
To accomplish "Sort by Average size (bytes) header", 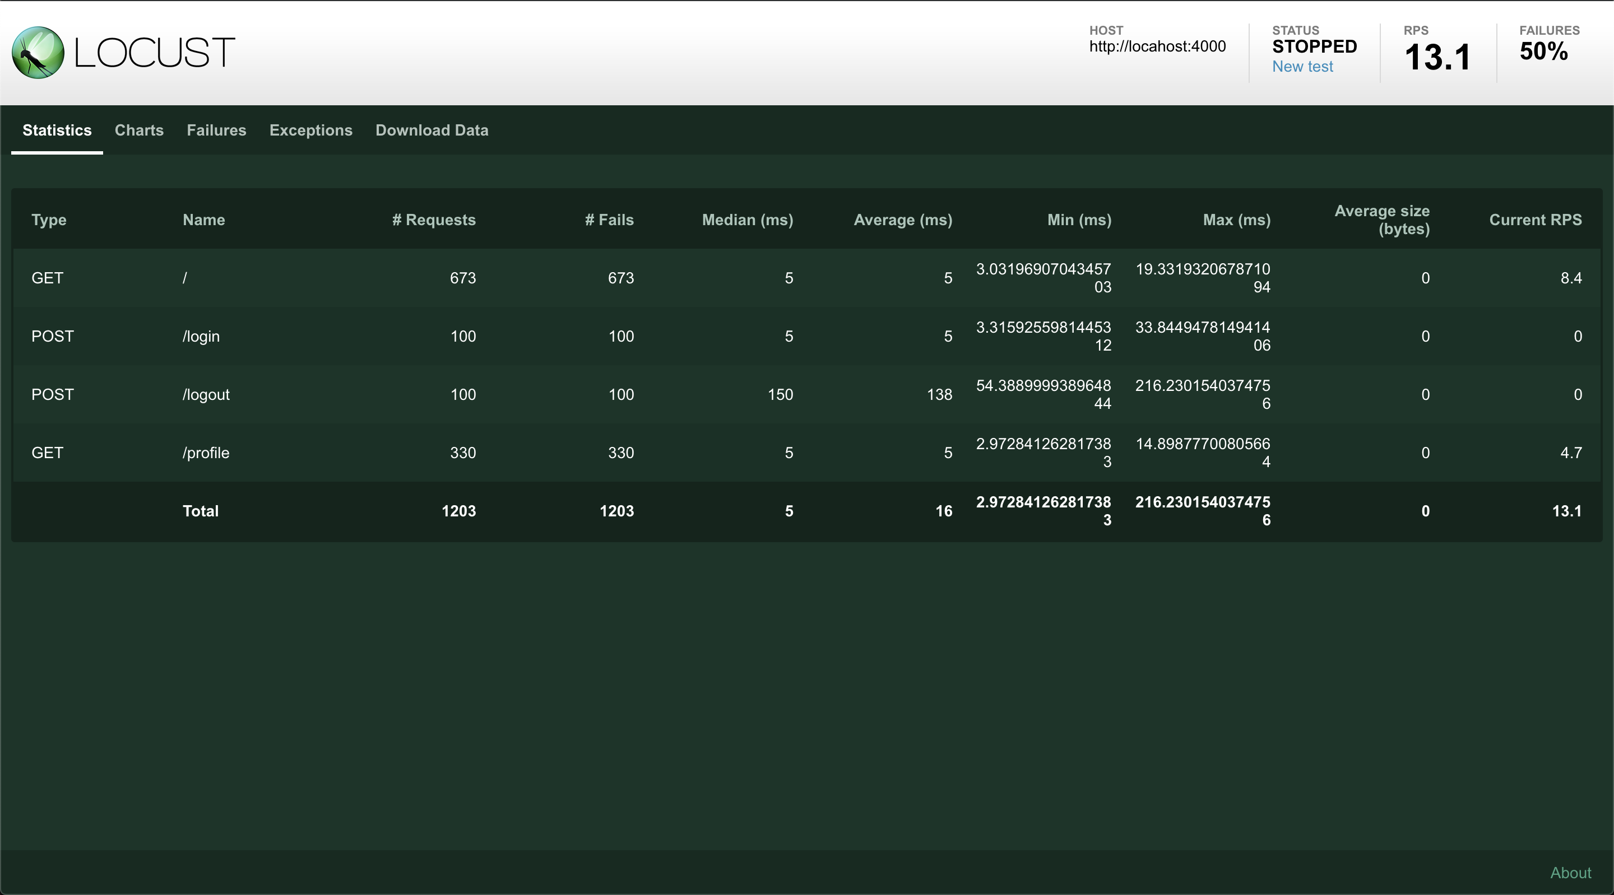I will 1381,220.
